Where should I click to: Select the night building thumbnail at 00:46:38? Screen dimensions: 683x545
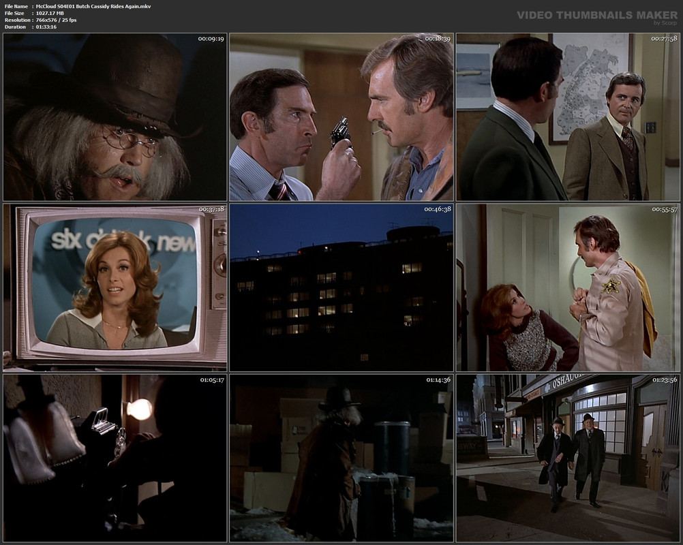341,287
